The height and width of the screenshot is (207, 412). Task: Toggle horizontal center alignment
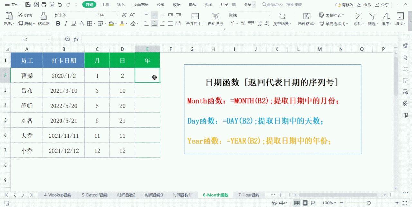point(154,23)
